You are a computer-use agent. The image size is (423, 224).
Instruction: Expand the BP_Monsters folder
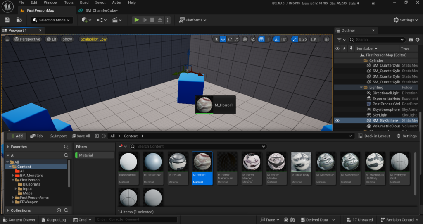13,175
